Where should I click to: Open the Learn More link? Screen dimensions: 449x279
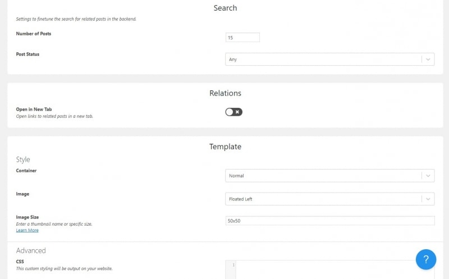tap(27, 230)
